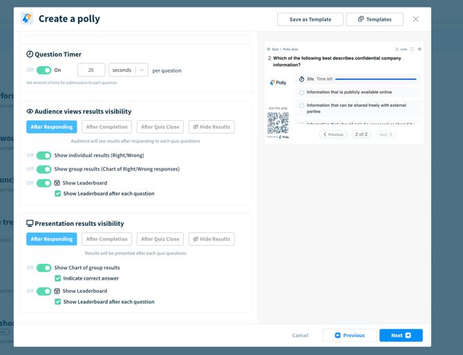The width and height of the screenshot is (463, 355).
Task: Turn off Show group results toggle
Action: (44, 169)
